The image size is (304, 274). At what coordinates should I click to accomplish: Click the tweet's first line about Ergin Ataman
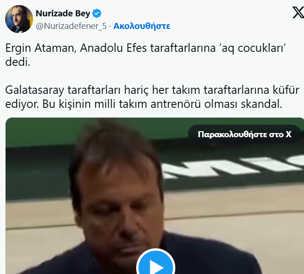(x=145, y=48)
